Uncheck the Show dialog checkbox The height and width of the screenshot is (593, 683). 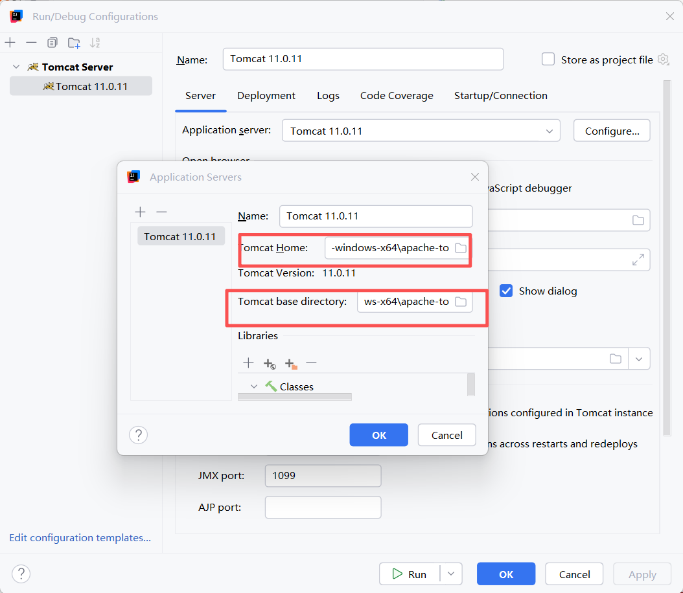click(505, 291)
